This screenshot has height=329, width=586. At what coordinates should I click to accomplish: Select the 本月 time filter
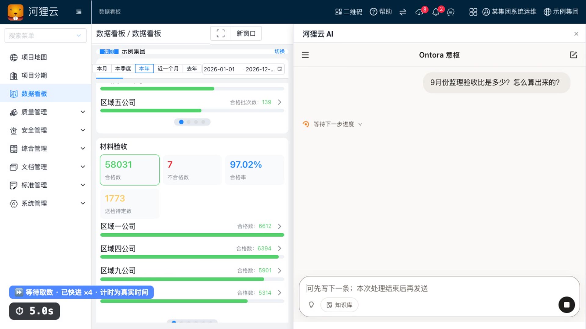pyautogui.click(x=102, y=69)
